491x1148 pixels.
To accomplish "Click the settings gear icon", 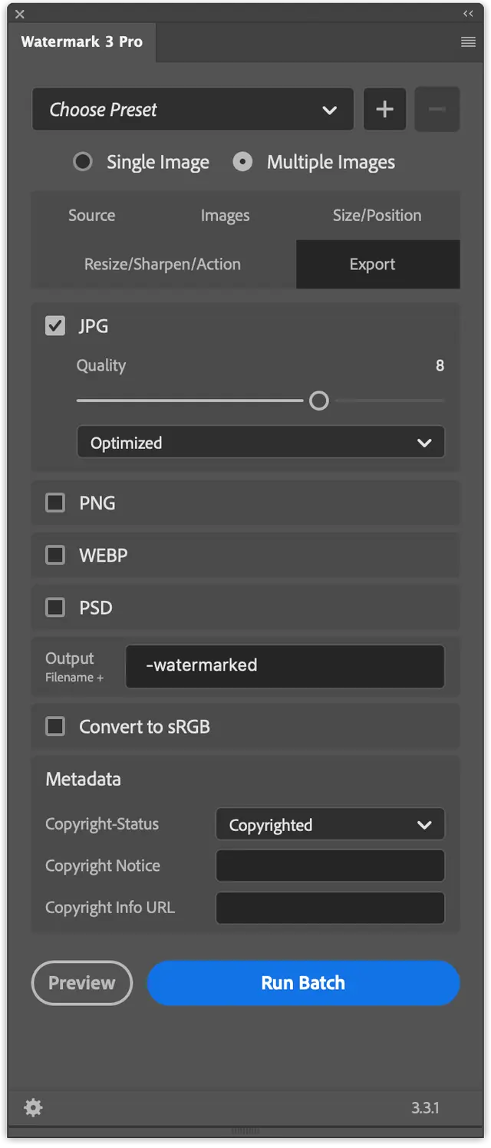I will [x=33, y=1107].
